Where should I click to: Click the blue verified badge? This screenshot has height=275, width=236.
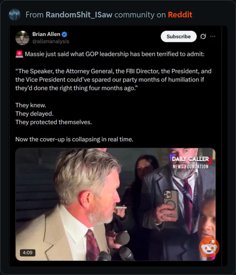click(65, 34)
